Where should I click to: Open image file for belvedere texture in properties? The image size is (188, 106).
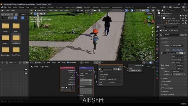point(182,53)
